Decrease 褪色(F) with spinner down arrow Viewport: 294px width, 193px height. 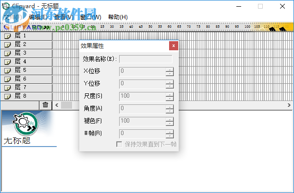170,124
